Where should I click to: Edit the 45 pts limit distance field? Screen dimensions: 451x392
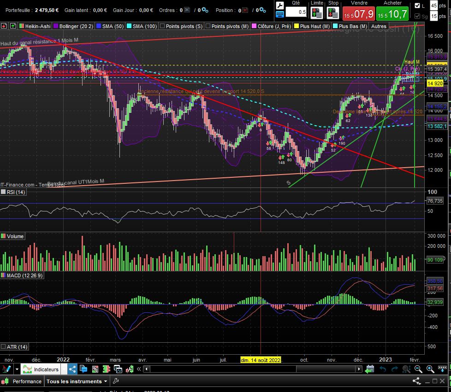434,6
